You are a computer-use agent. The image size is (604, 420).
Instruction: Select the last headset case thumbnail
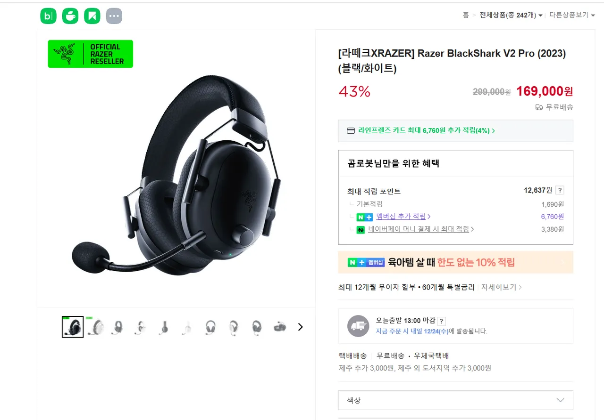[279, 327]
